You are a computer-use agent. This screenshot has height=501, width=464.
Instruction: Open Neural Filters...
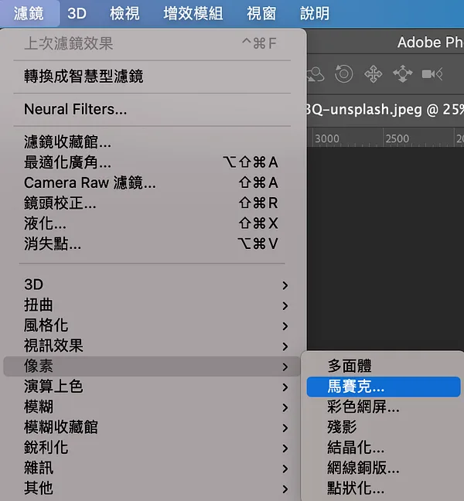coord(152,109)
